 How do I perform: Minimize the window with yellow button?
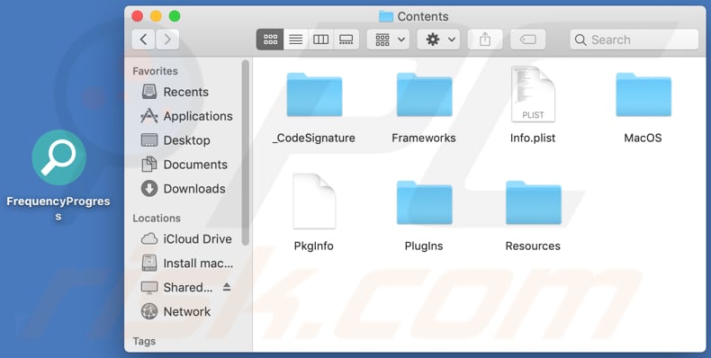click(x=156, y=16)
